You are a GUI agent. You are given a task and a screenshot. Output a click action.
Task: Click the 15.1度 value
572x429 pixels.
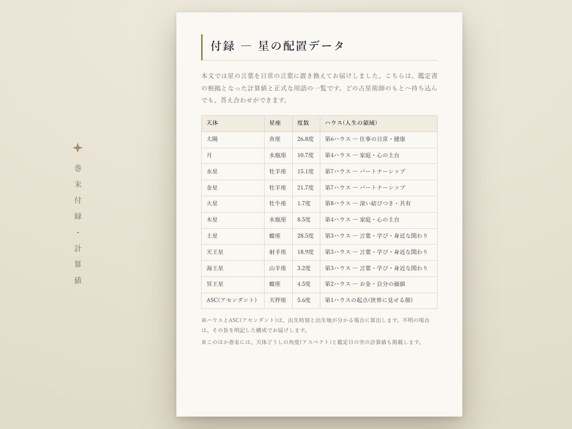point(306,172)
